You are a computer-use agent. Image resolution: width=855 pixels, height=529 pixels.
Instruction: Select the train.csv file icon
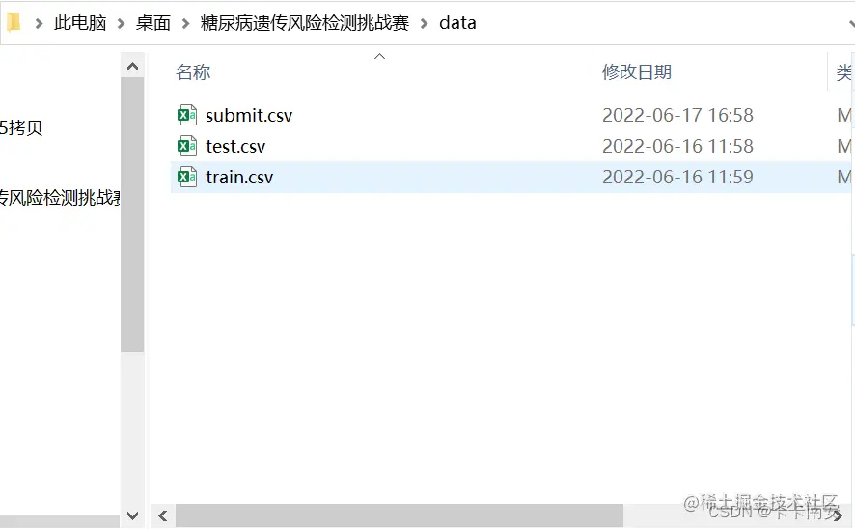pos(187,177)
